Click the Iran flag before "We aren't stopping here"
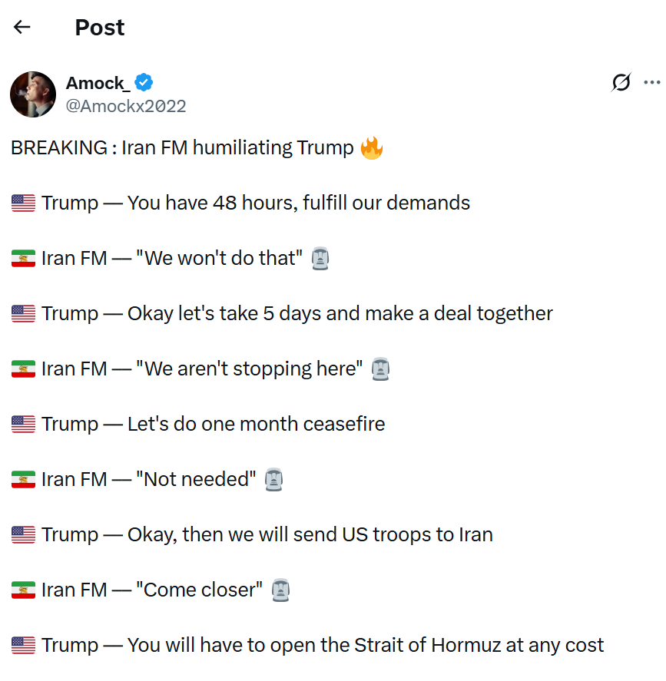The height and width of the screenshot is (681, 666). (x=23, y=369)
